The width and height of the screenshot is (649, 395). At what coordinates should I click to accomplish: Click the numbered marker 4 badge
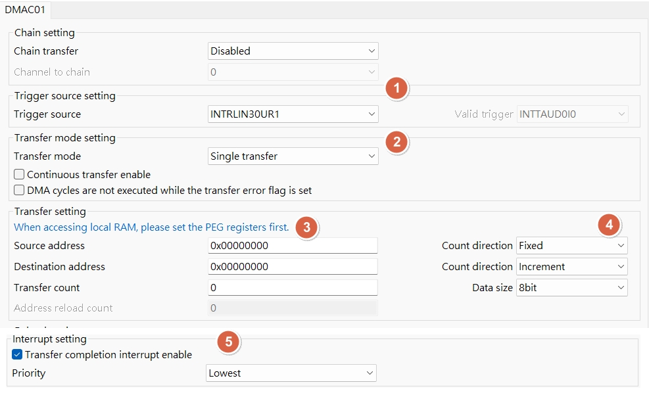pos(609,225)
